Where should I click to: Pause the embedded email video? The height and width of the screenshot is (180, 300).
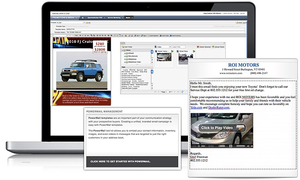pyautogui.click(x=199, y=146)
